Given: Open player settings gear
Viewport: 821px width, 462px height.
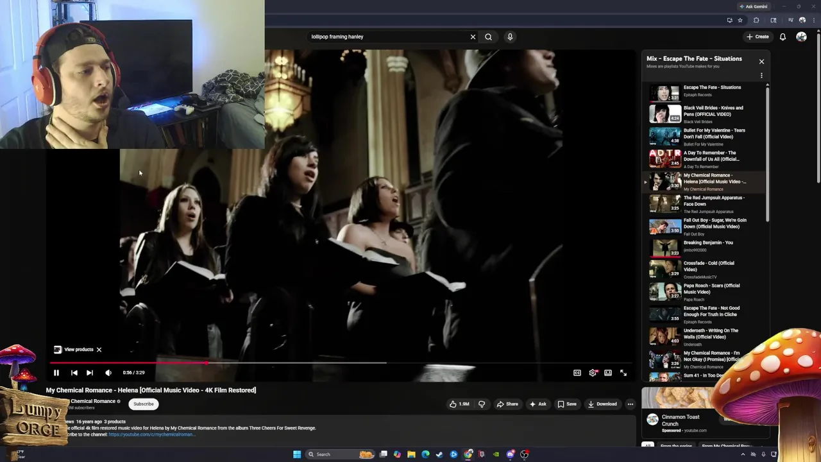Looking at the screenshot, I should coord(593,373).
